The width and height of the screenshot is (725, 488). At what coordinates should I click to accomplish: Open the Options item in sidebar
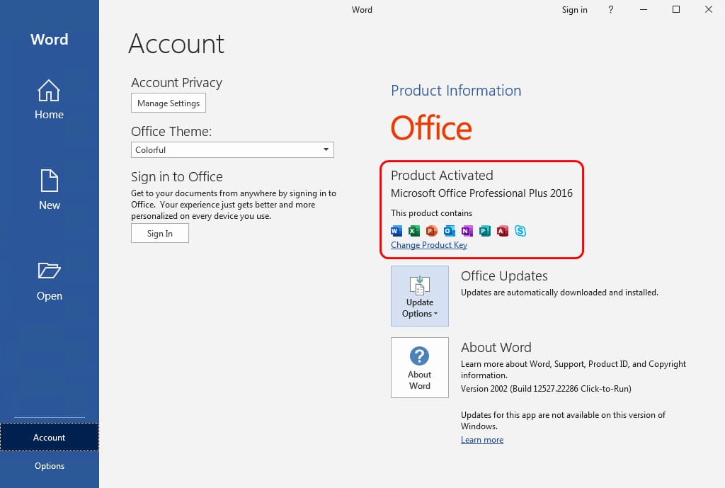[x=49, y=466]
